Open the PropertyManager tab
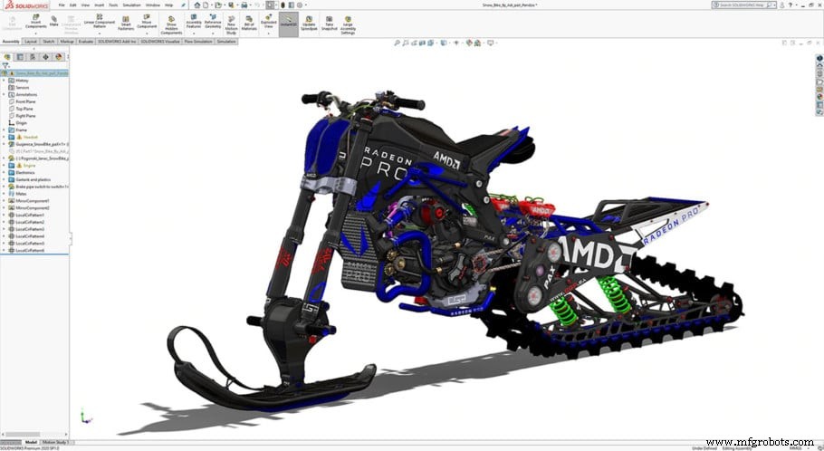 20,57
